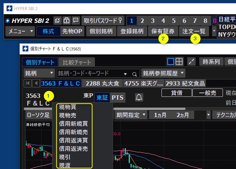The width and height of the screenshot is (236, 169).
Task: Open the deposit/withdrawal safe icon
Action: pos(67,20)
